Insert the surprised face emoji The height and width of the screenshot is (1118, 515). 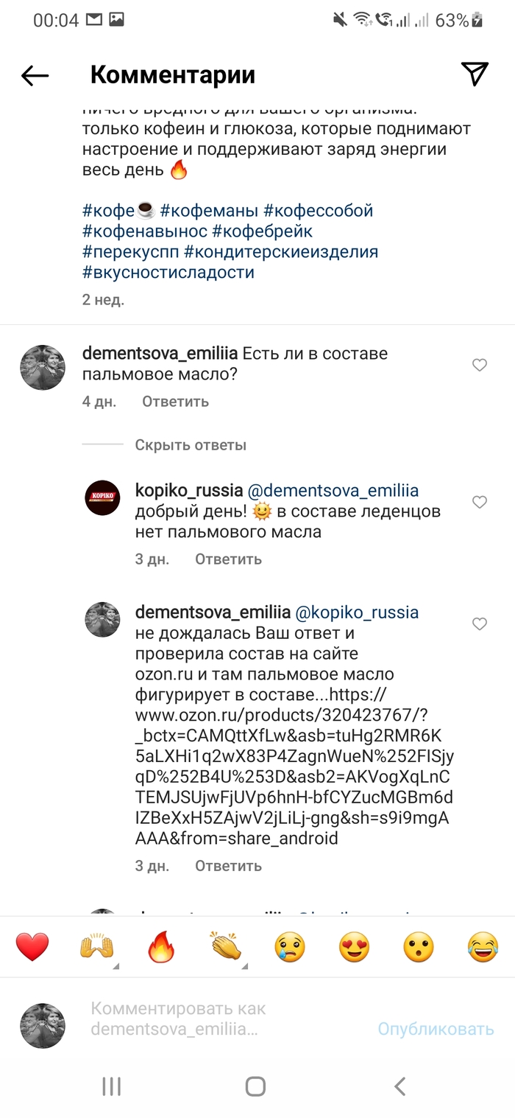(x=418, y=947)
